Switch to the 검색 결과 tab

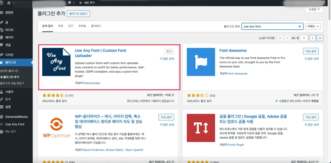[48, 26]
